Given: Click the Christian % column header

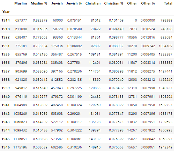Looking at the screenshot, I should click(x=114, y=3).
